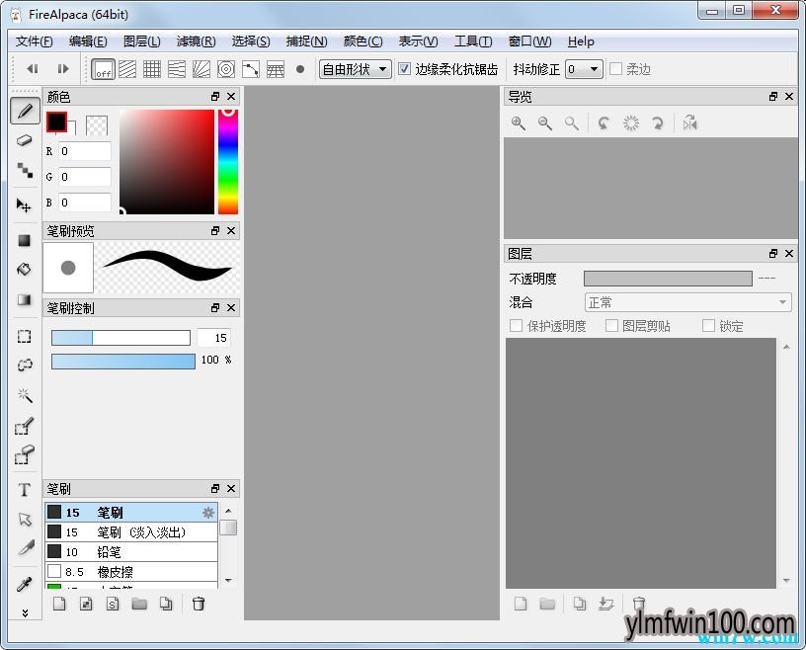Click the R value input field
Viewport: 806px width, 650px height.
tap(85, 151)
